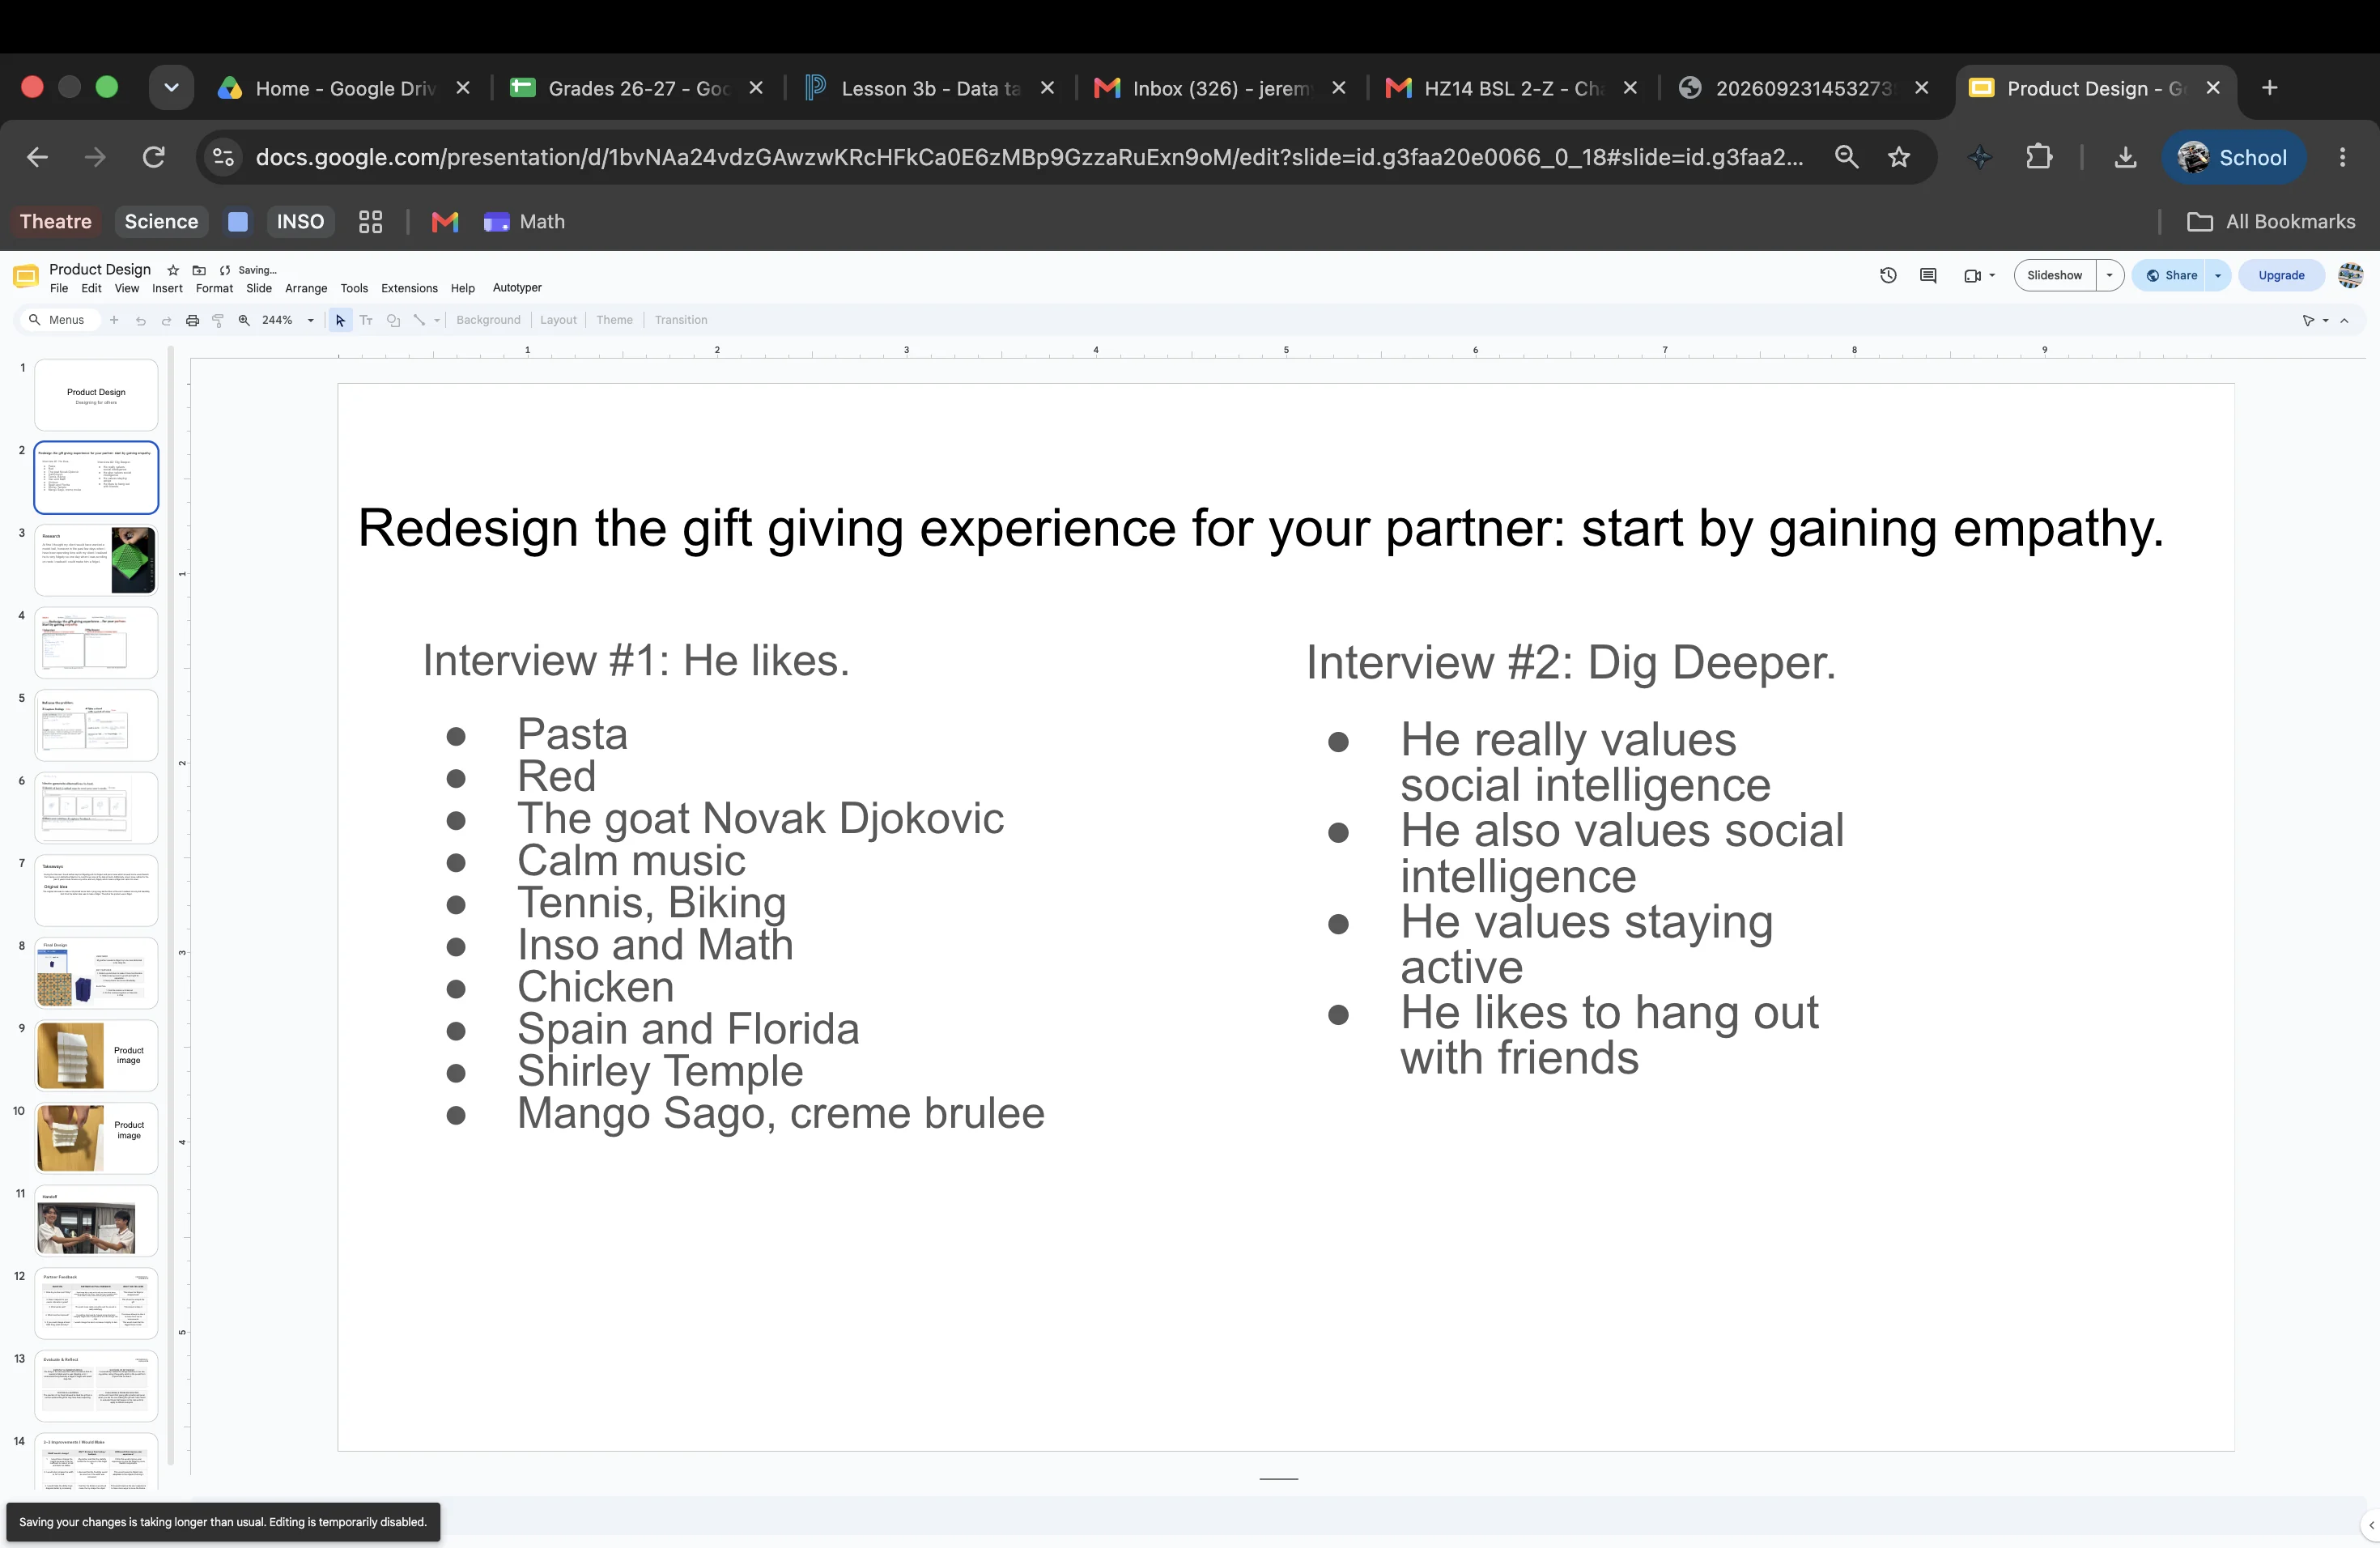Open All Bookmarks folder
The image size is (2380, 1548).
pos(2271,222)
